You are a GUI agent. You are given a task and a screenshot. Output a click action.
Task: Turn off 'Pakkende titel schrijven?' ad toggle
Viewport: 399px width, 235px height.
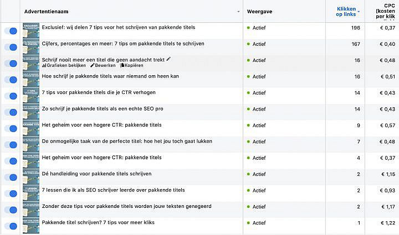[x=11, y=226]
